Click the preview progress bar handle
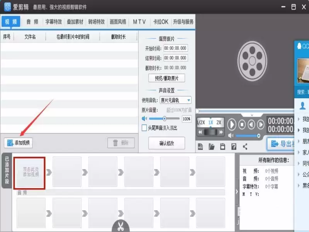309x232 pixels. (197, 111)
